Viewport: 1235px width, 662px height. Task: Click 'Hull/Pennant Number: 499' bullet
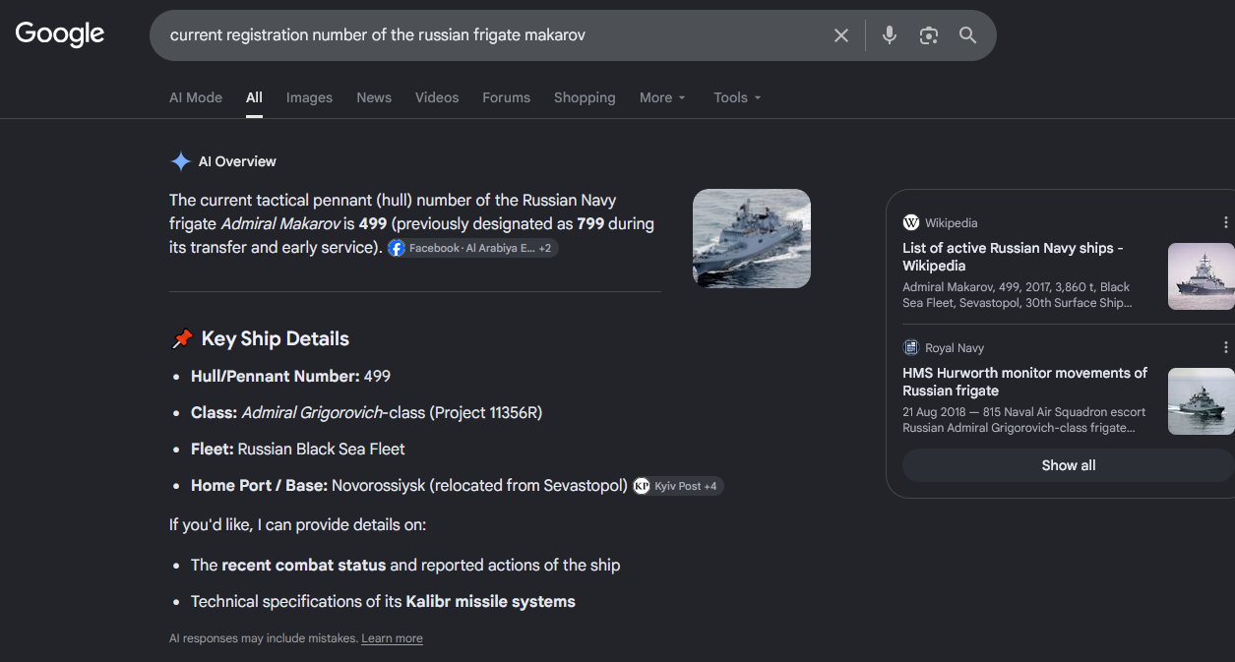(290, 376)
